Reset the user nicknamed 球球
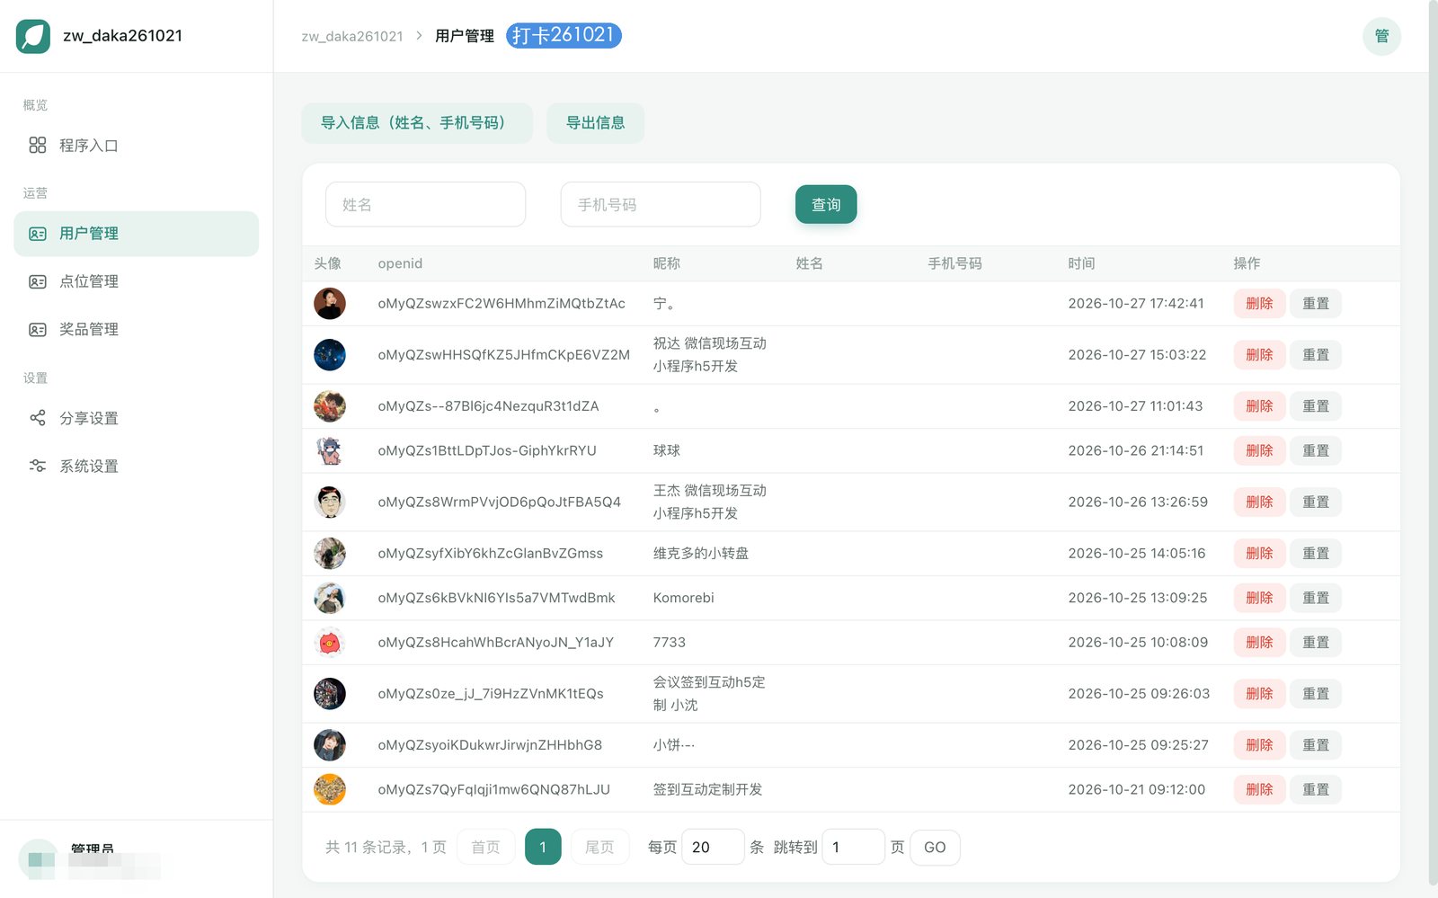This screenshot has width=1438, height=898. (x=1316, y=450)
